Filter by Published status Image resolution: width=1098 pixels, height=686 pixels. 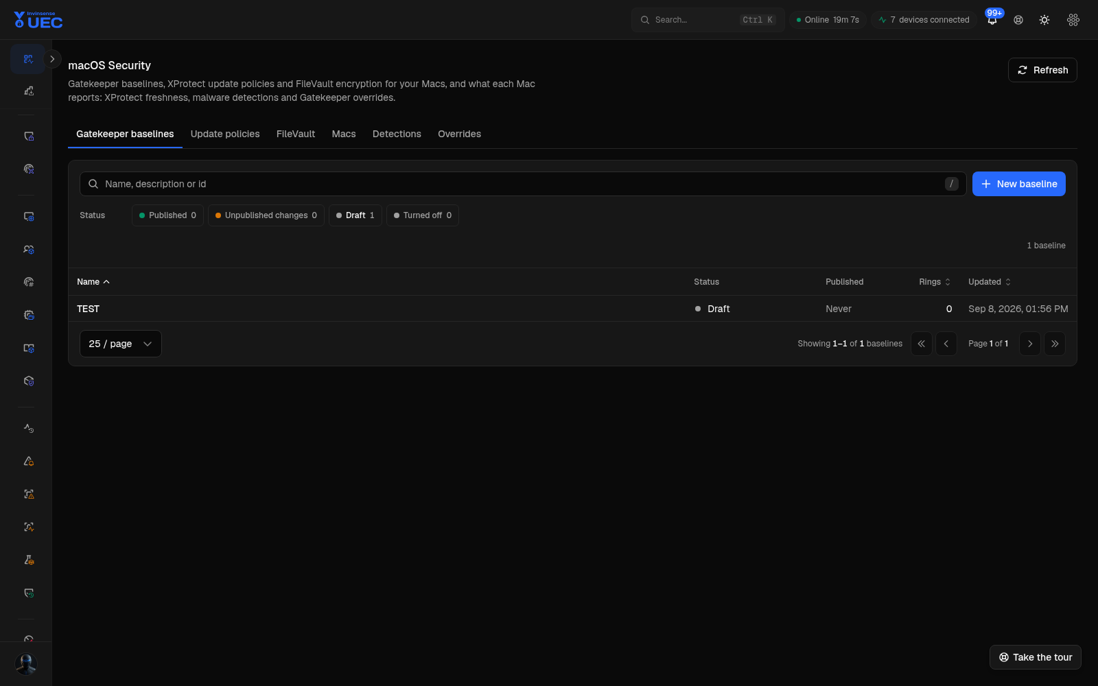(167, 215)
